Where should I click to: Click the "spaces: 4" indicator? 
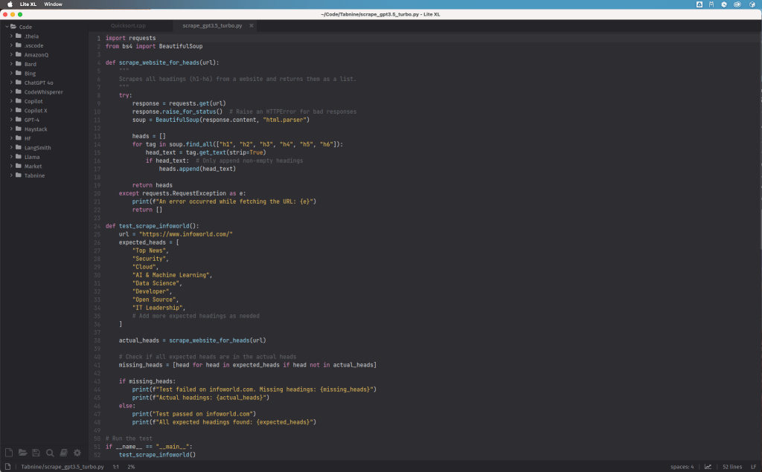click(x=681, y=466)
